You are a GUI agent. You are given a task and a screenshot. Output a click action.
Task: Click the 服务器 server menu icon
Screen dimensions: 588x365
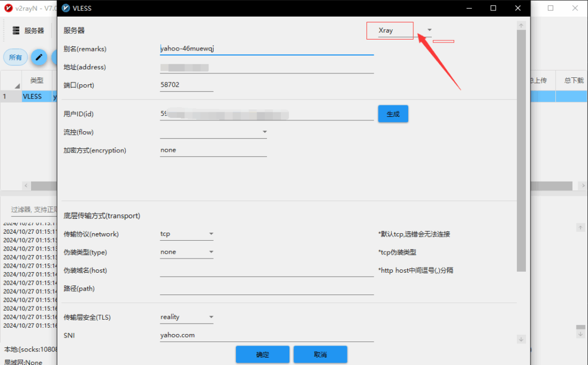[16, 30]
